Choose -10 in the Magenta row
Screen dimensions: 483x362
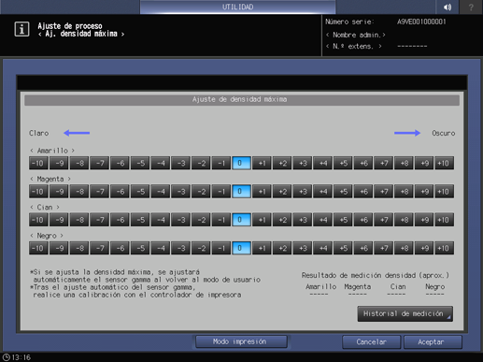(x=38, y=192)
